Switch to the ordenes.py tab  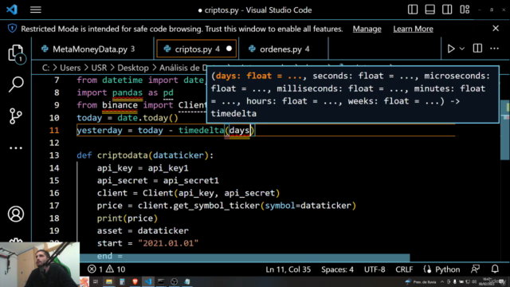pyautogui.click(x=284, y=49)
